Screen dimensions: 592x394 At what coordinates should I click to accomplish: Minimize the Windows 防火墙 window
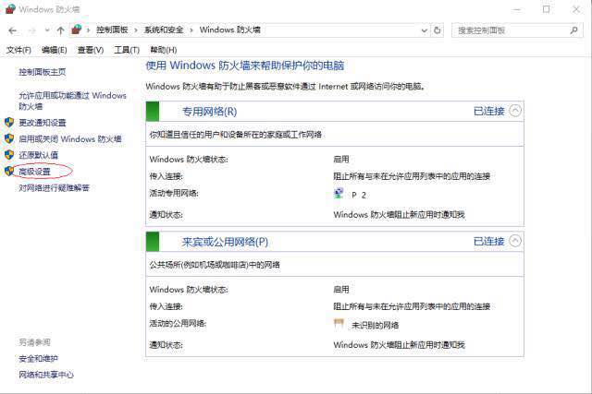point(517,9)
